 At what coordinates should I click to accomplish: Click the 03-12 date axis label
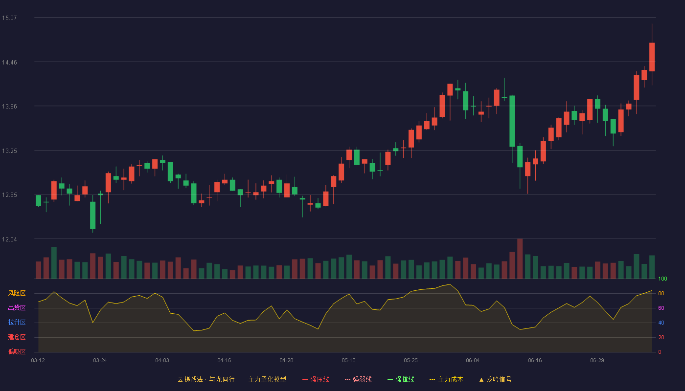38,360
